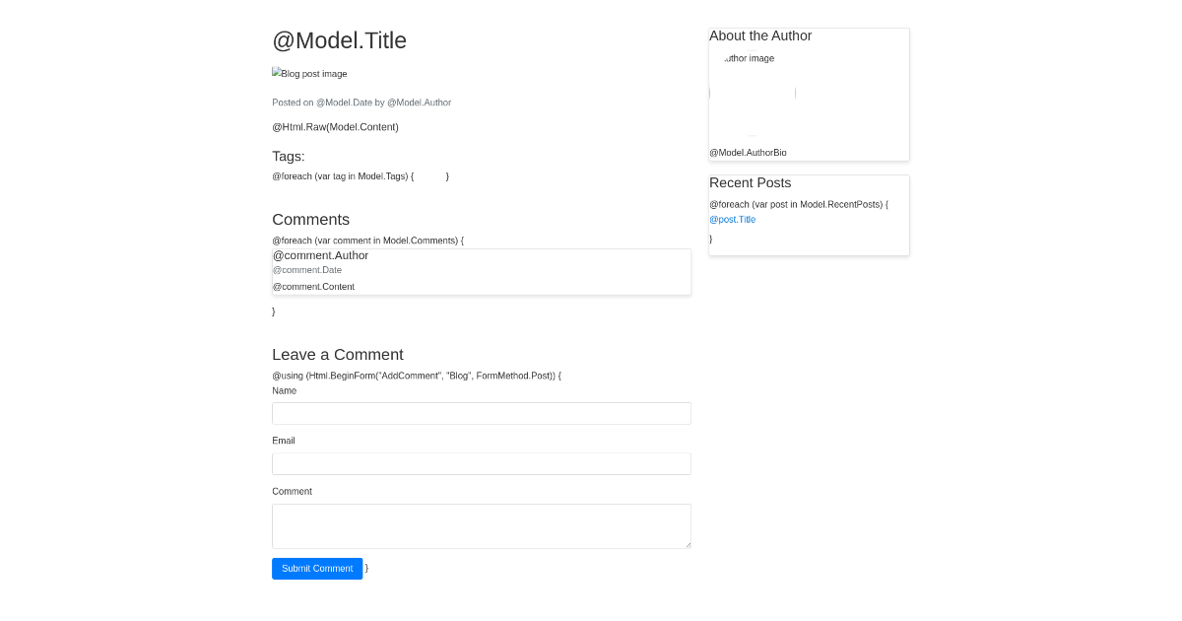Click the "Recent Posts" sidebar heading
1182x621 pixels.
[x=750, y=182]
